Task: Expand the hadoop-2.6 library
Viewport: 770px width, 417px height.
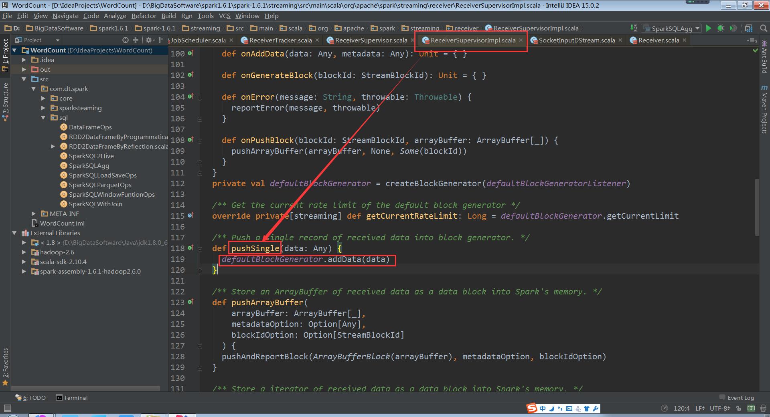Action: pos(24,252)
